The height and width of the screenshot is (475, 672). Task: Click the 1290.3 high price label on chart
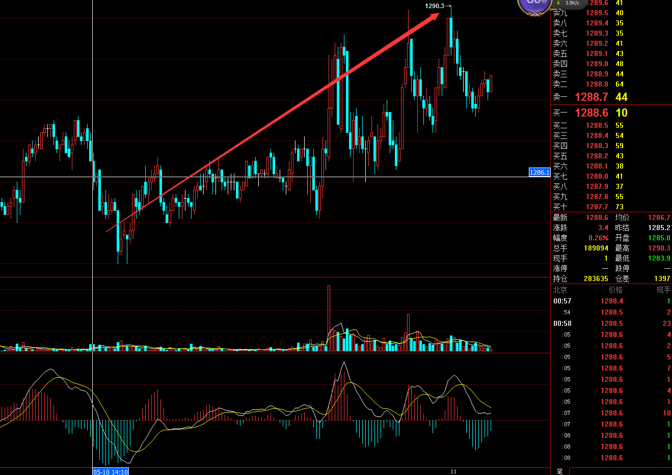pos(435,6)
